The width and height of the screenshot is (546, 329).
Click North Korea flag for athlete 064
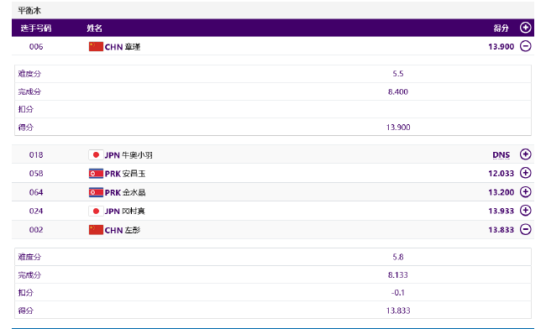96,192
